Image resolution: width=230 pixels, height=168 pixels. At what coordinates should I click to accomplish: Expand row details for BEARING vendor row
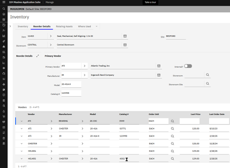coord(22,121)
